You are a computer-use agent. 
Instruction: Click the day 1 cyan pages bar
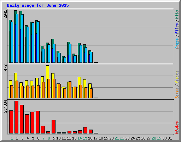tap(12, 42)
